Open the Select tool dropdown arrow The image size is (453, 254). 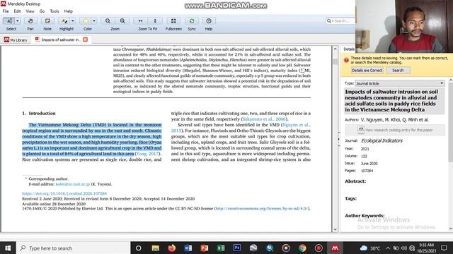pos(17,21)
